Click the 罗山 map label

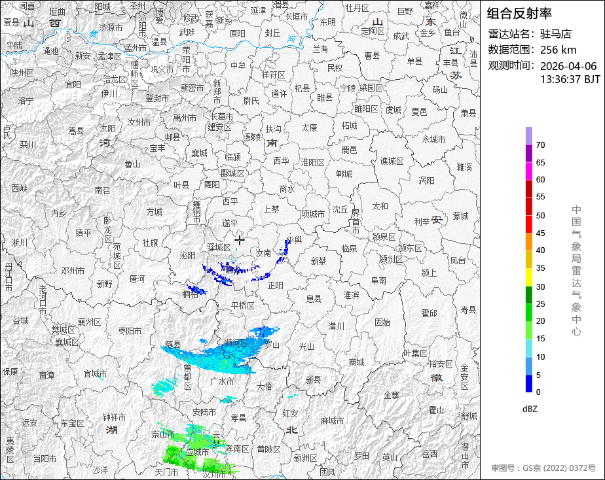coord(272,345)
